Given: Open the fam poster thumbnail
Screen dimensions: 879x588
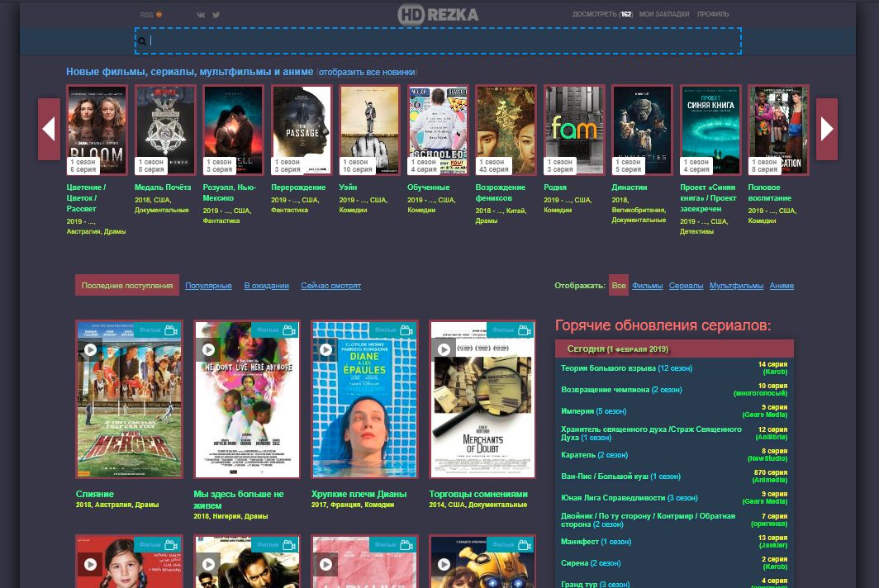Looking at the screenshot, I should 575,130.
